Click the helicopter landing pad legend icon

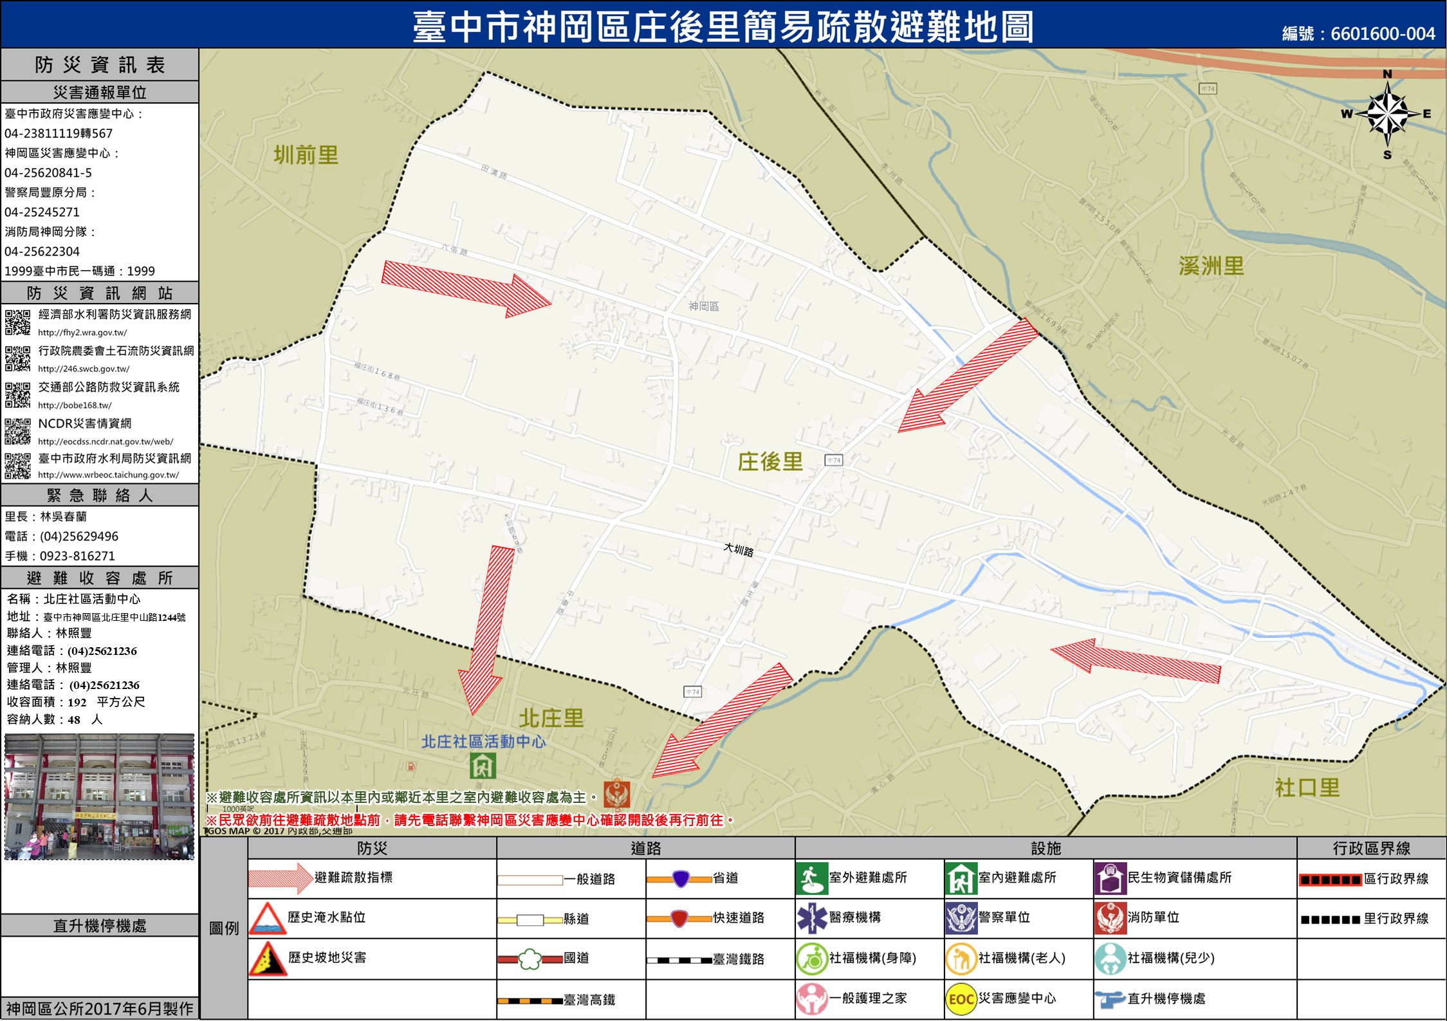[1109, 998]
